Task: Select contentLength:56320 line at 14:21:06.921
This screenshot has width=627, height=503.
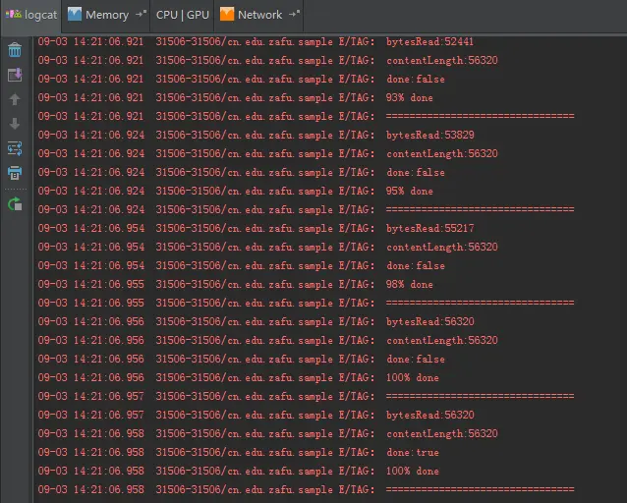Action: coord(268,60)
